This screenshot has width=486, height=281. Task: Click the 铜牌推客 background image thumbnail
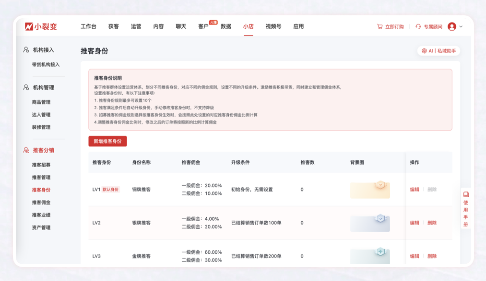click(x=370, y=190)
